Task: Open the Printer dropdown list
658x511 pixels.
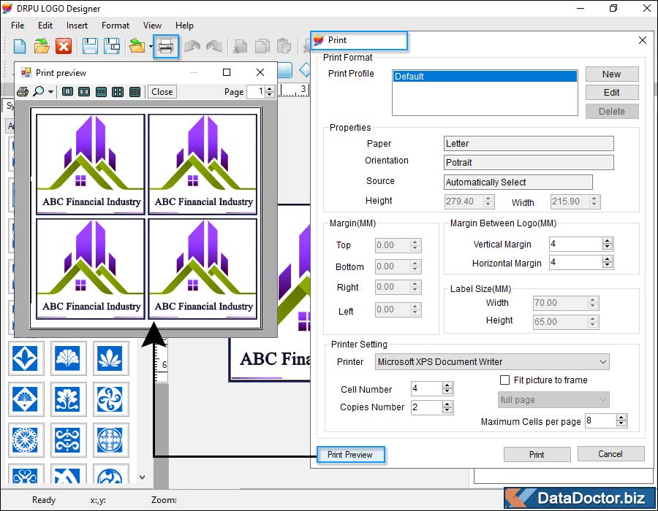Action: click(x=603, y=362)
